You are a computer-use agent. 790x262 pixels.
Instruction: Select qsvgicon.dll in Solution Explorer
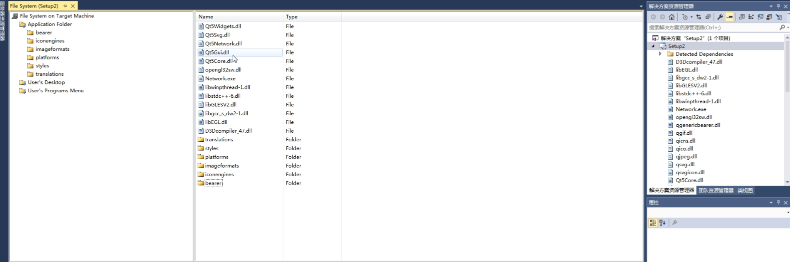(689, 173)
